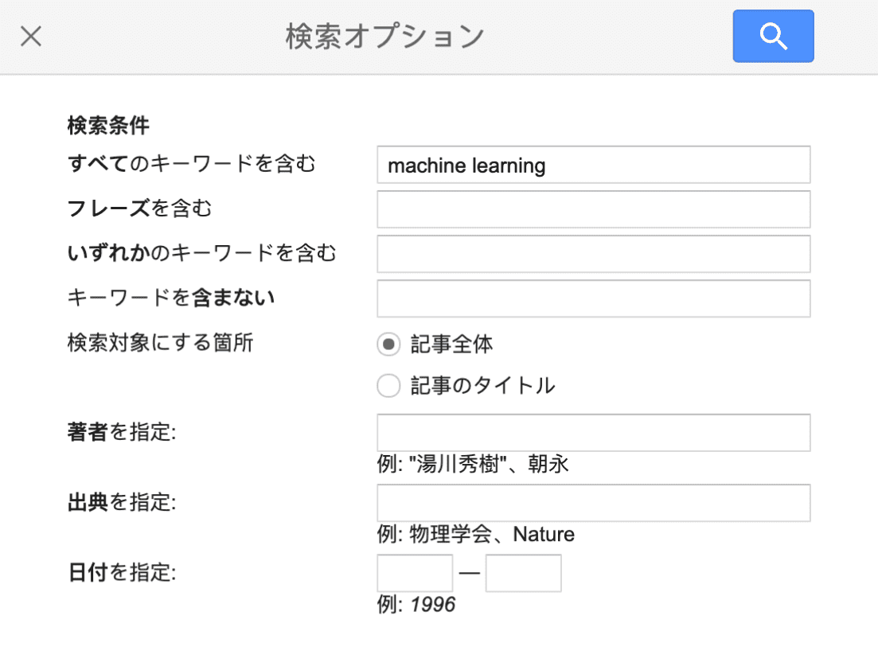Viewport: 878px width, 658px height.
Task: Click the 著者を指定 author input field
Action: (593, 433)
